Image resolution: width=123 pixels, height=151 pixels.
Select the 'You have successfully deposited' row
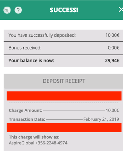click(x=63, y=35)
